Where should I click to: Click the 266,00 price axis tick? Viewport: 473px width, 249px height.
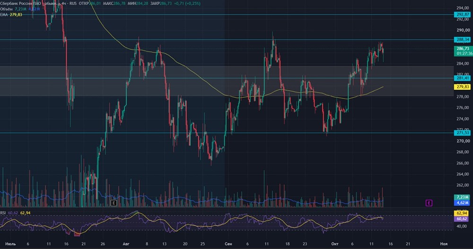(463, 163)
